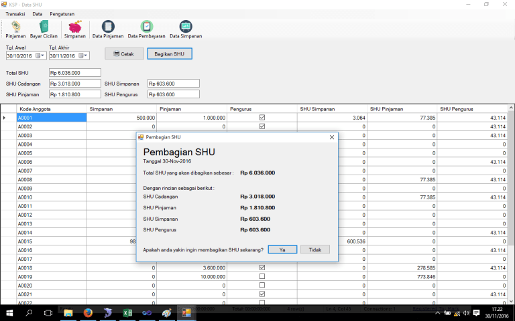Open the Data Pinjaman report
515x321 pixels.
108,29
